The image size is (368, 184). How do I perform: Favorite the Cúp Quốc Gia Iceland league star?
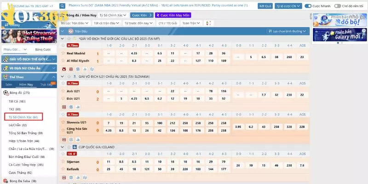coord(69,147)
